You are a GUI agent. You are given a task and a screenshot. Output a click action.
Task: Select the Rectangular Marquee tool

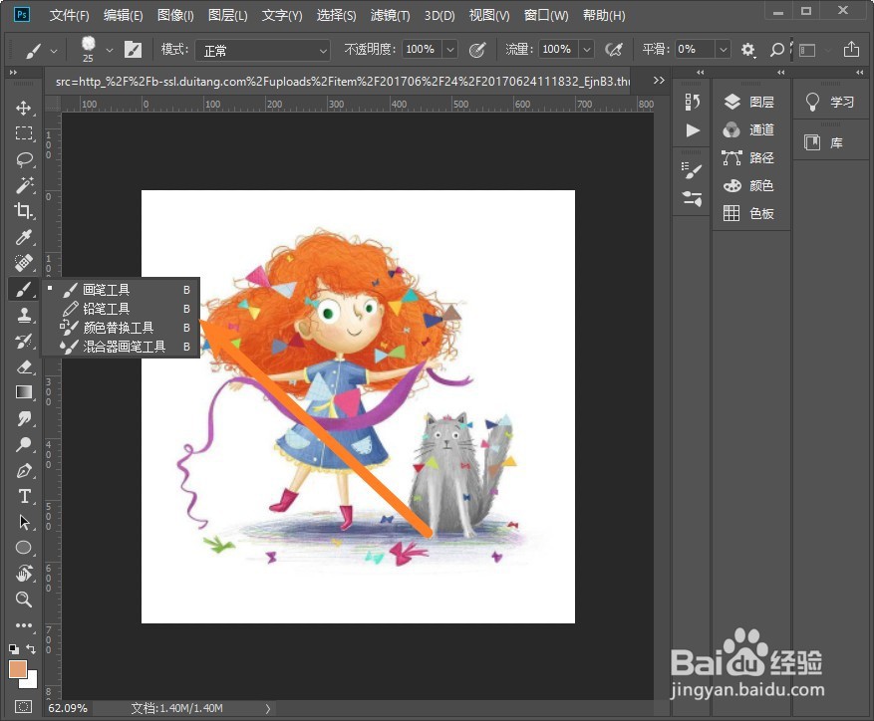[23, 133]
